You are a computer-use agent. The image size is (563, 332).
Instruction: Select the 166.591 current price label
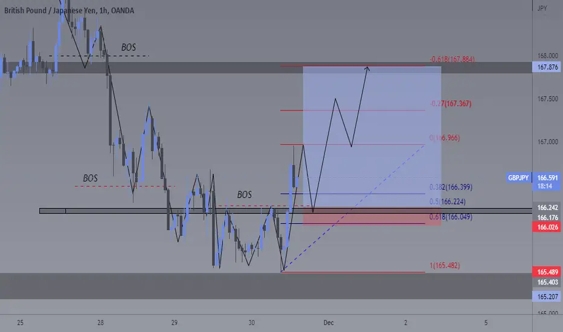pyautogui.click(x=547, y=177)
